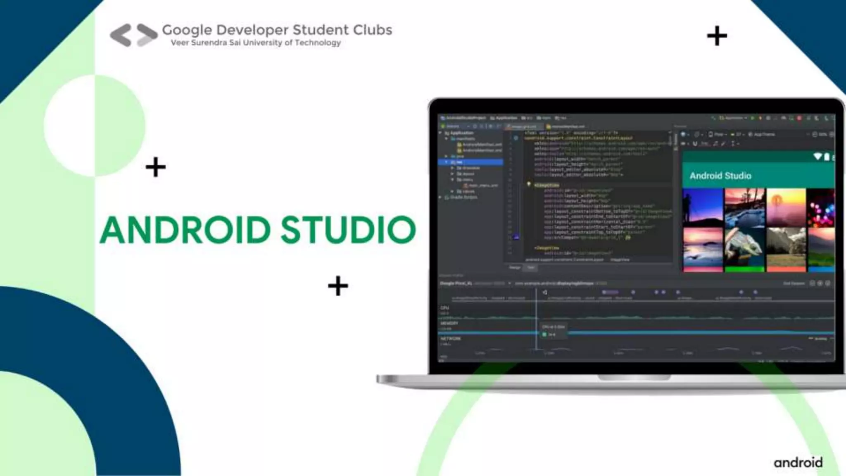Open Google Pixel_XL device dropdown in profiler

475,283
